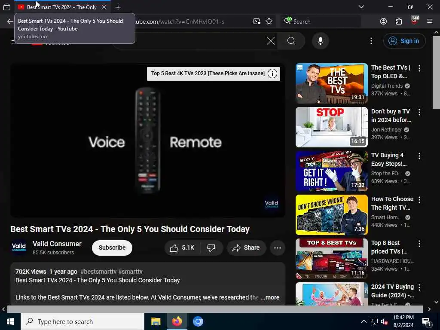Open 2024 TV Buying Guide thumbnail
This screenshot has height=330, width=440.
(331, 294)
